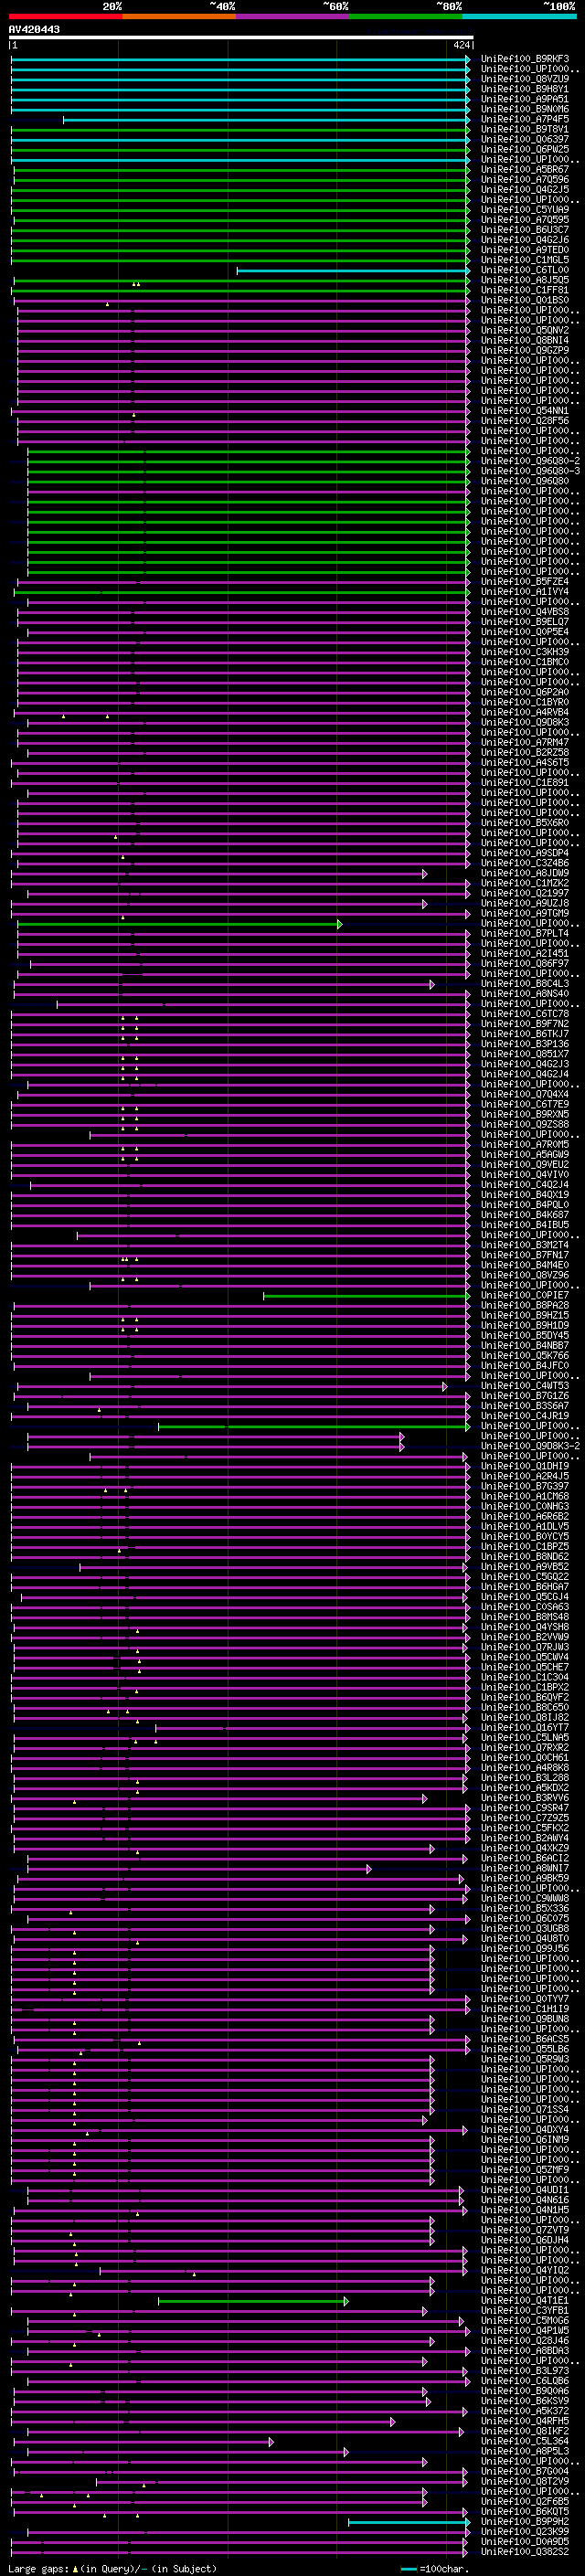The image size is (585, 2576).
Task: Select hit UniRef100_Q851X7
Action: coord(524,1054)
